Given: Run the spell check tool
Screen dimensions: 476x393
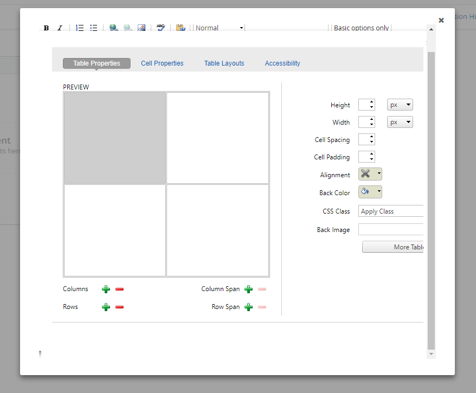Looking at the screenshot, I should (161, 28).
